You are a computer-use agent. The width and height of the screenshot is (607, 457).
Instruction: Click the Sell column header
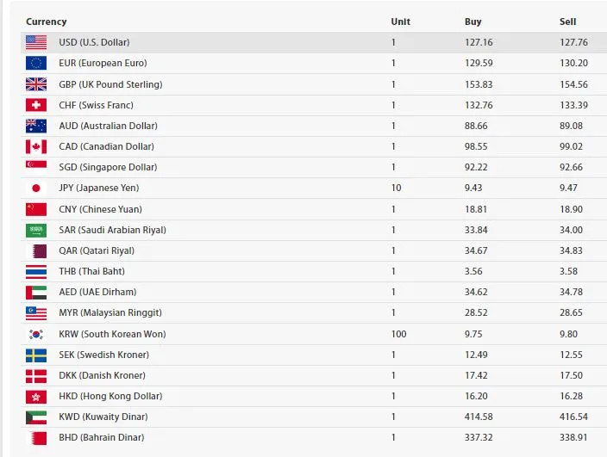click(568, 22)
